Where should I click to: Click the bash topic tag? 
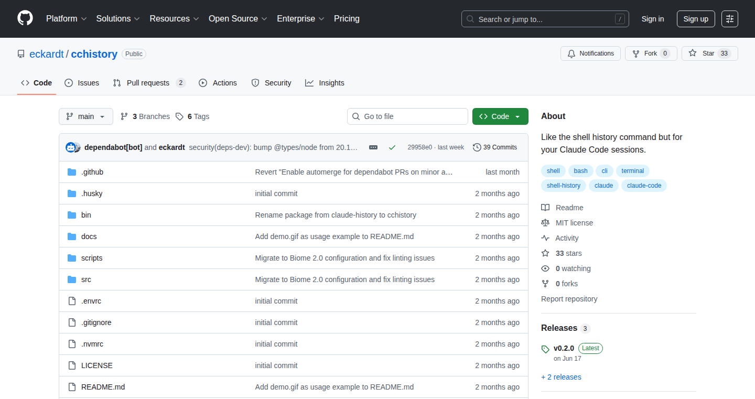(x=580, y=171)
